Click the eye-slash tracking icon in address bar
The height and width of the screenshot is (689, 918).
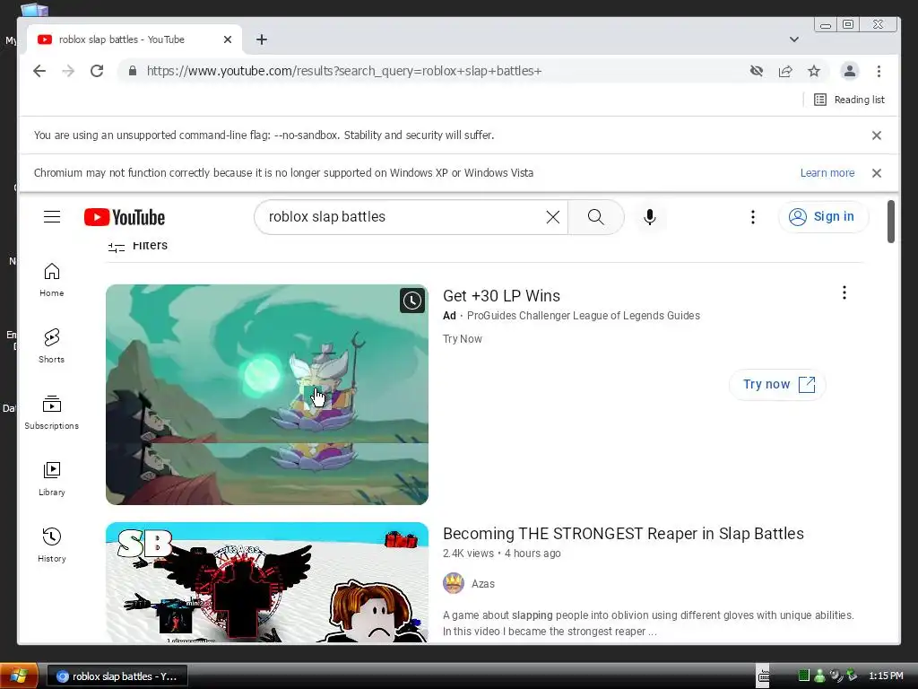[x=757, y=71]
